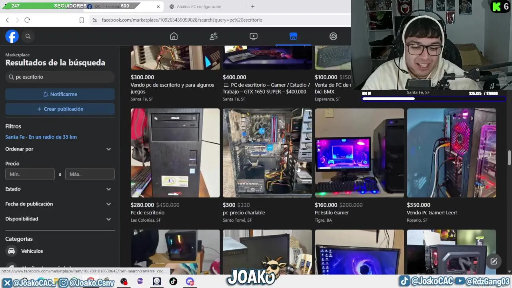Click the bits goal progress bar
This screenshot has width=512, height=288.
point(434,99)
